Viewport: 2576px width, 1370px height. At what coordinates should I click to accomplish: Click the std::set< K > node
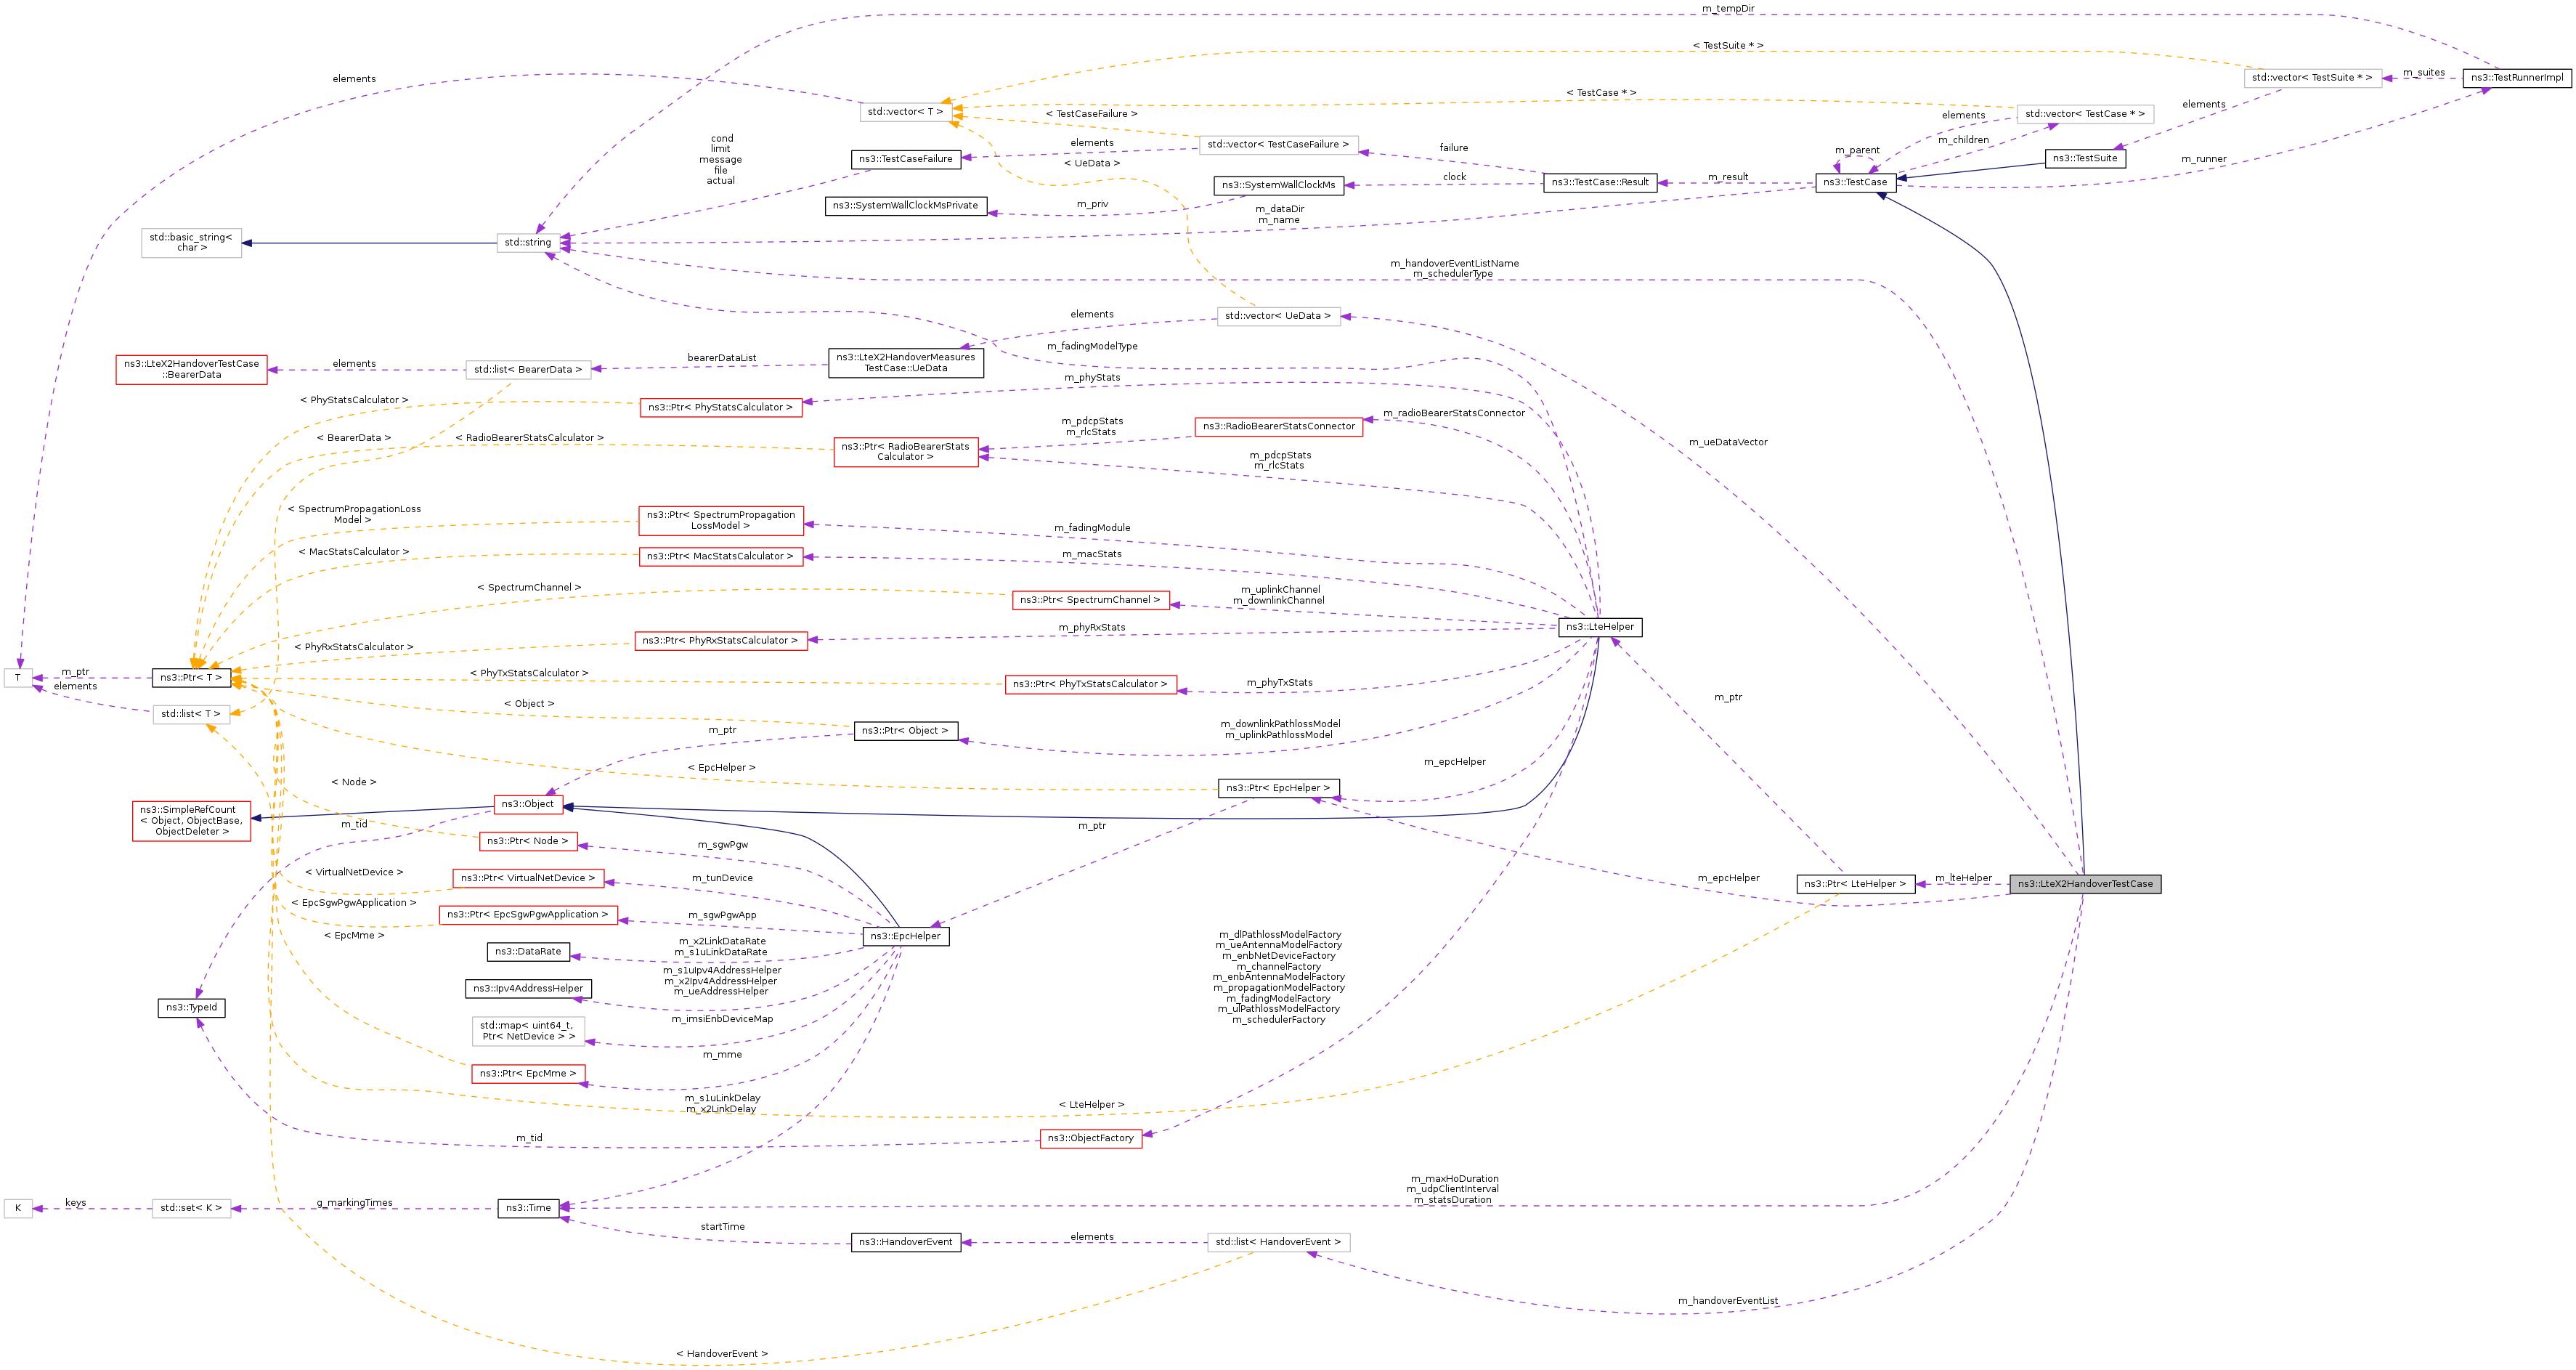point(191,1209)
